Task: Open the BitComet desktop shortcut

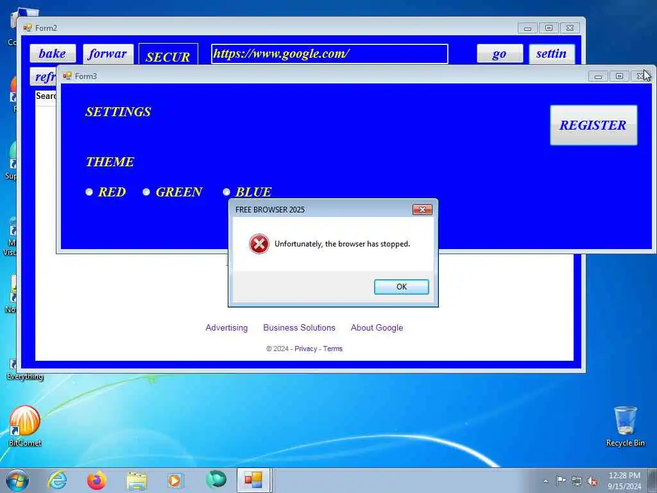Action: (25, 426)
